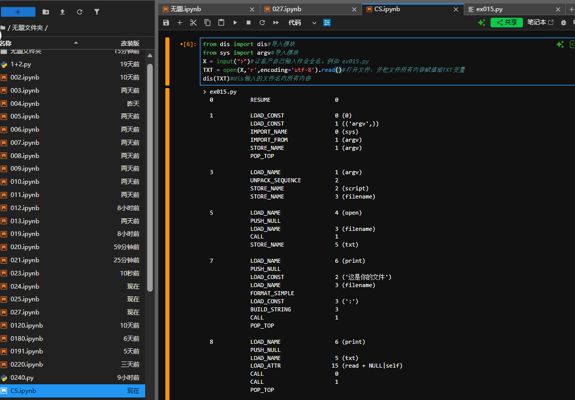Click the upload files icon

point(63,12)
